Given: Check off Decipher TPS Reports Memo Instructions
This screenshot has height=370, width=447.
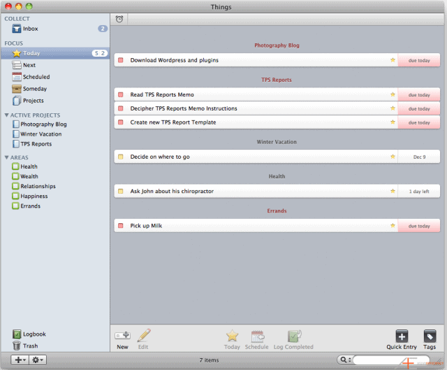Looking at the screenshot, I should coord(121,108).
